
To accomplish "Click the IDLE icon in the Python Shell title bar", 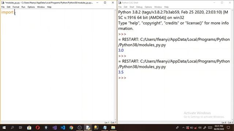I will (x=120, y=3).
